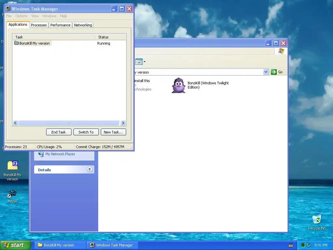This screenshot has height=250, width=333.
Task: Minimize the Task Manager window
Action: click(114, 9)
